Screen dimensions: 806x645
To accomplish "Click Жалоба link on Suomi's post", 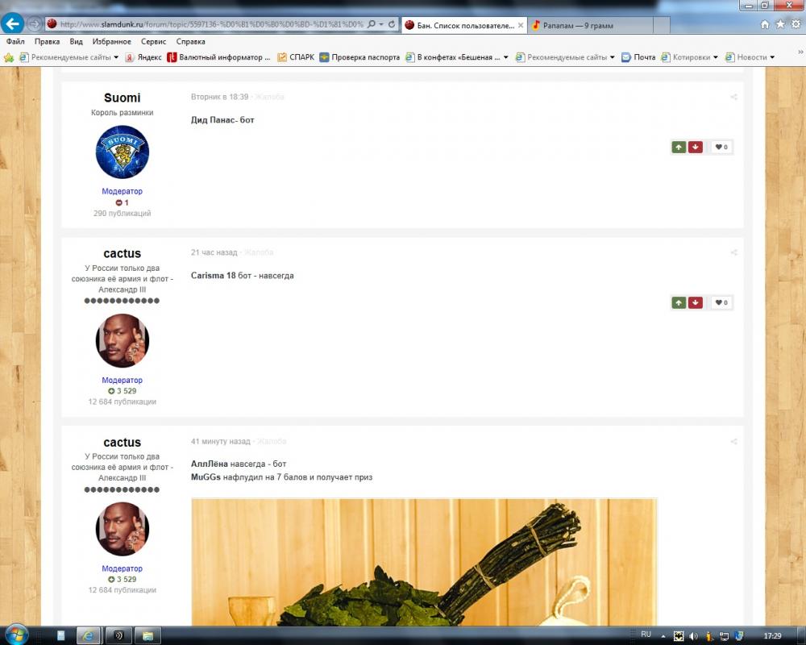I will (x=269, y=97).
